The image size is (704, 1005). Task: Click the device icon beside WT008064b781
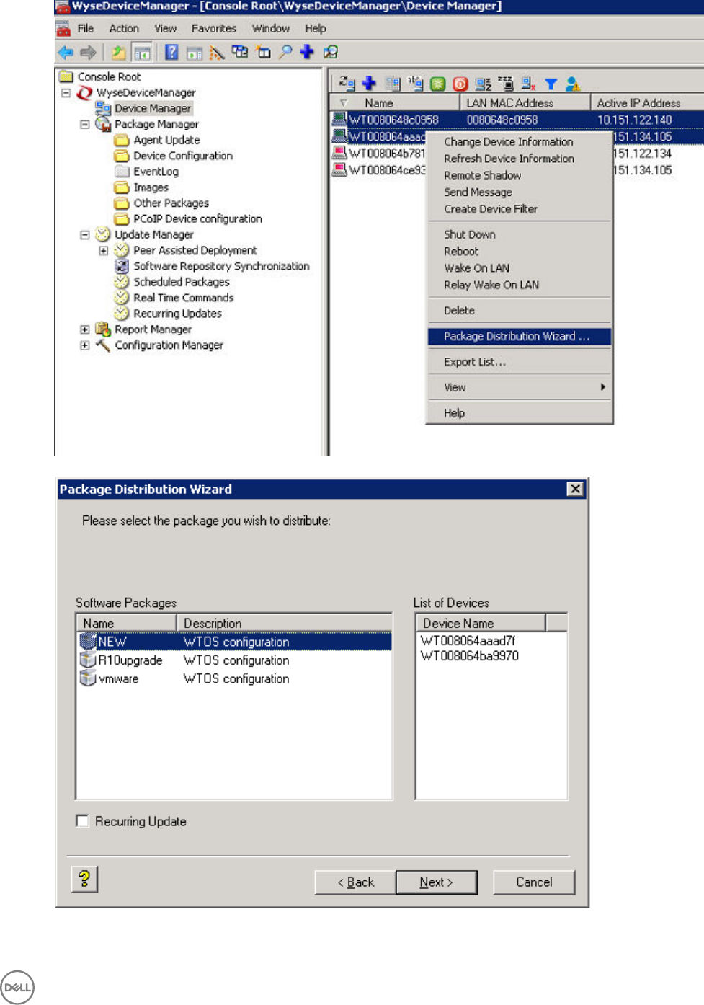[339, 153]
